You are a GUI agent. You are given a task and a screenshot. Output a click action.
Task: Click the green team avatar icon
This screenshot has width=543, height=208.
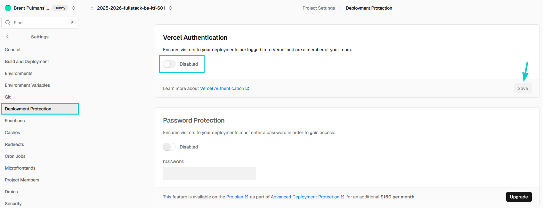8,8
